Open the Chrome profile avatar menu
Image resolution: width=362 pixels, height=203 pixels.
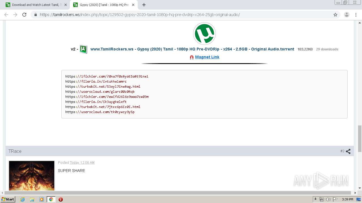[x=347, y=15]
